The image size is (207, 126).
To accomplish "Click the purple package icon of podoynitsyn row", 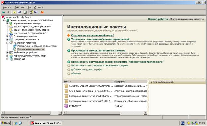I will (66, 106).
